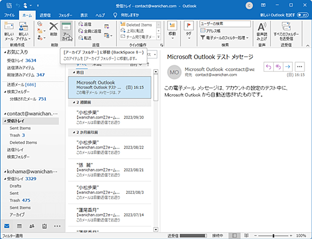Open the ヘルプ tab
Image resolution: width=312 pixels, height=239 pixels.
point(100,15)
